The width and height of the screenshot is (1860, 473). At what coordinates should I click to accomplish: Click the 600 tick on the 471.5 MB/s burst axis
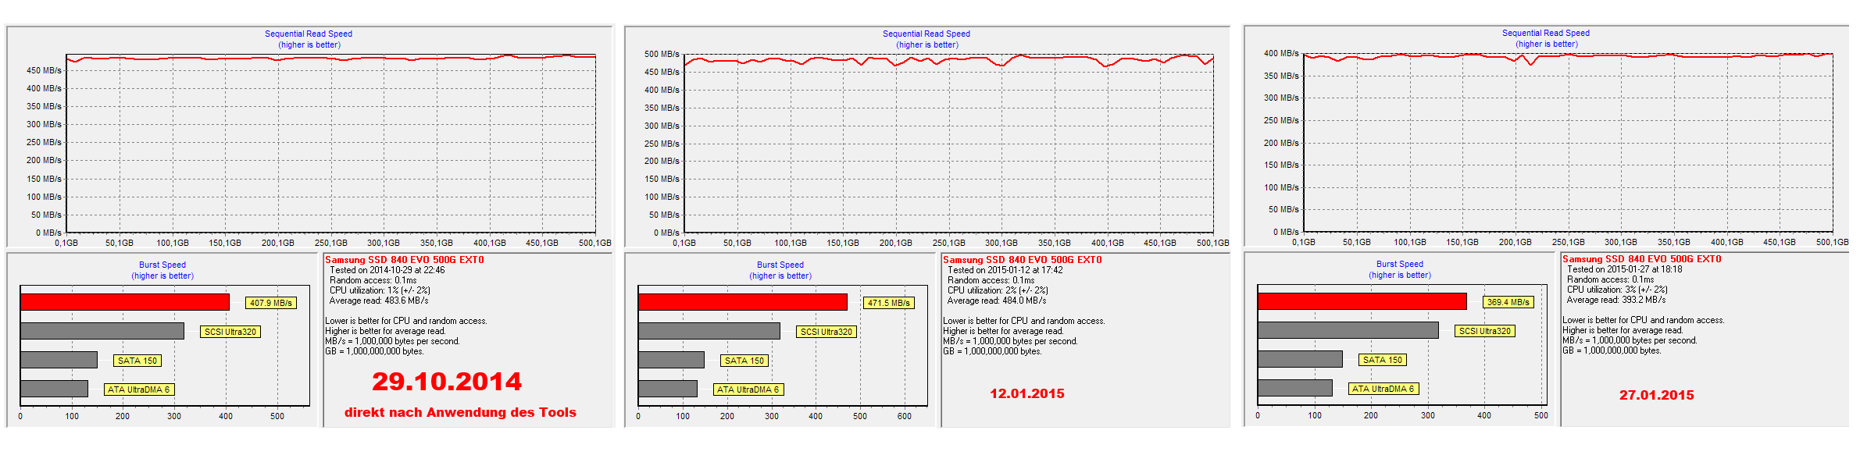click(x=904, y=416)
